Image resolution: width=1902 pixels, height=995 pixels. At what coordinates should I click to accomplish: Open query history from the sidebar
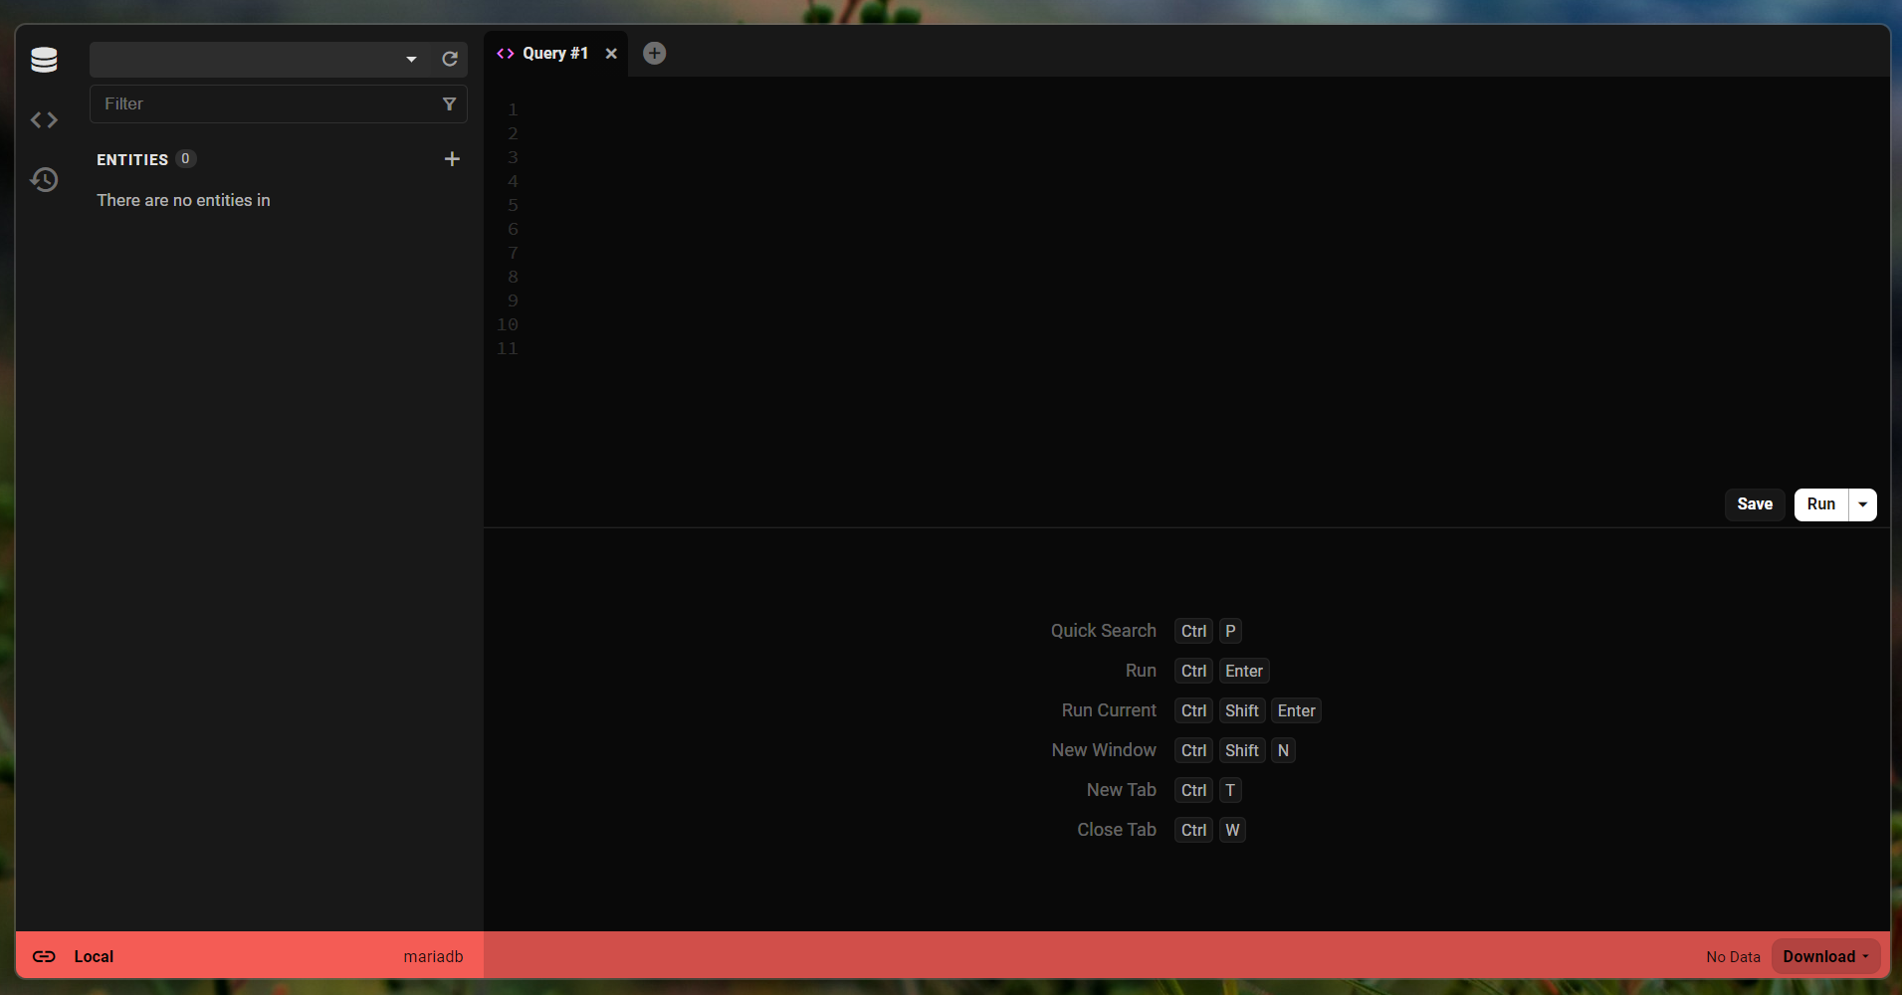point(44,180)
